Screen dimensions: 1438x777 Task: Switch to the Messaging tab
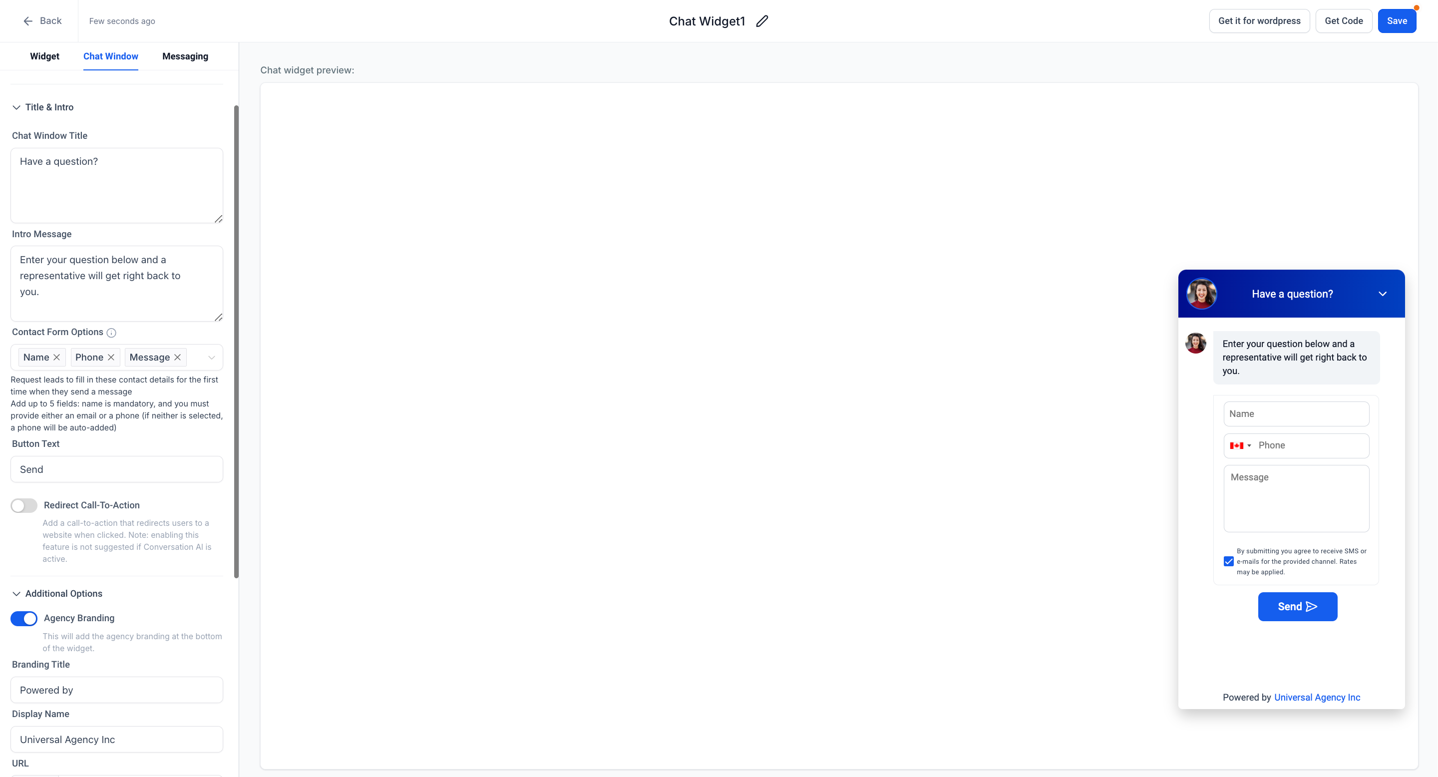(x=185, y=56)
